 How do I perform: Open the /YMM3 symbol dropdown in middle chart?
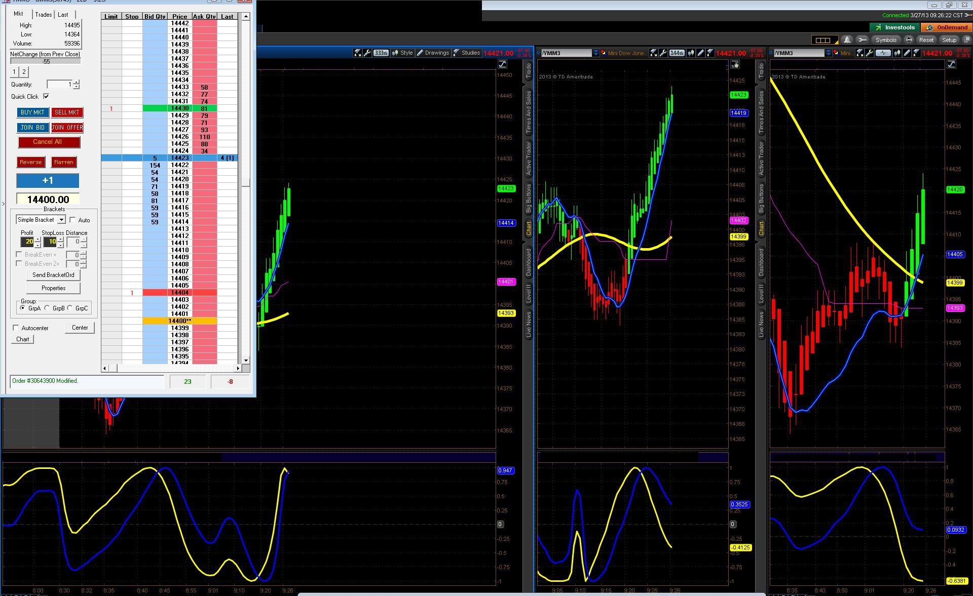(595, 53)
